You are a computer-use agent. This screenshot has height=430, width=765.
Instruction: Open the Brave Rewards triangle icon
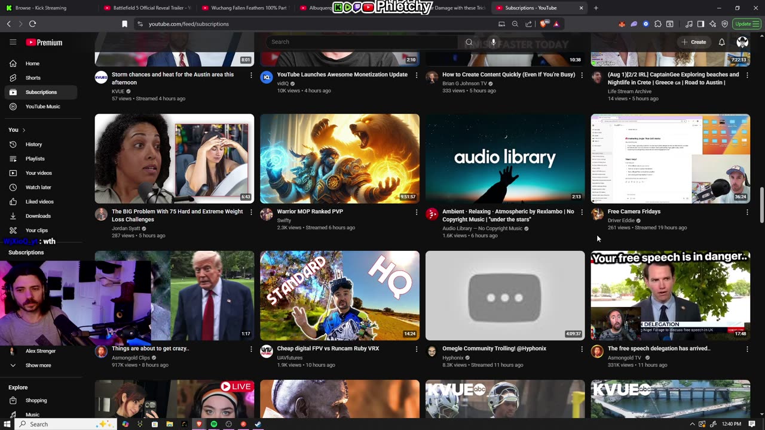click(x=556, y=24)
